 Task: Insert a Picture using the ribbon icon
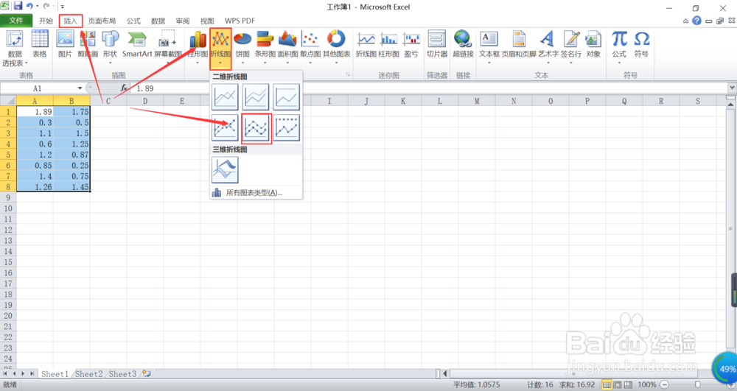(x=65, y=45)
